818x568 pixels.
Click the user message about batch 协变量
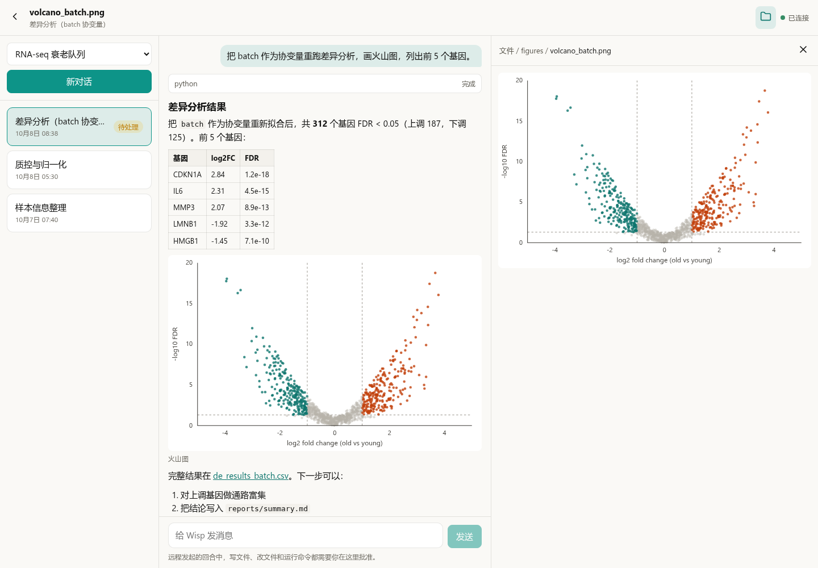tap(350, 56)
